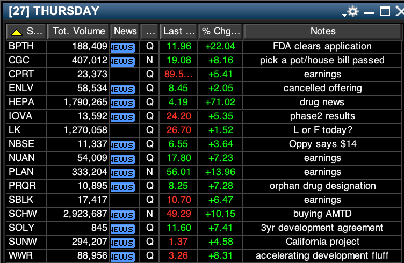Click the 'buying AMTD' note
Image resolution: width=404 pixels, height=263 pixels.
coord(322,214)
